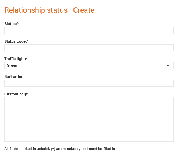
Task: Click the "Traffic light:" field label
Action: pos(15,59)
